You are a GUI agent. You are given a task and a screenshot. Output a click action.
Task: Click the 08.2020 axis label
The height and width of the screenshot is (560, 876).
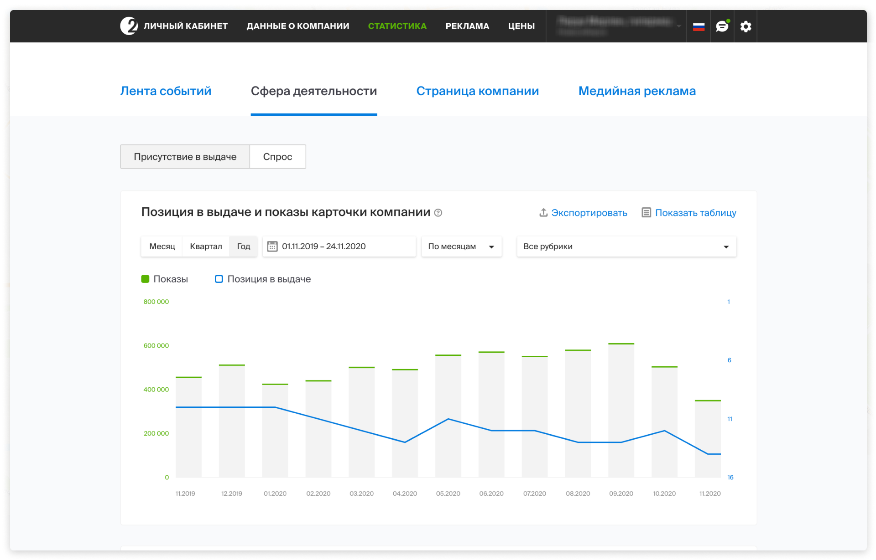[x=578, y=493]
